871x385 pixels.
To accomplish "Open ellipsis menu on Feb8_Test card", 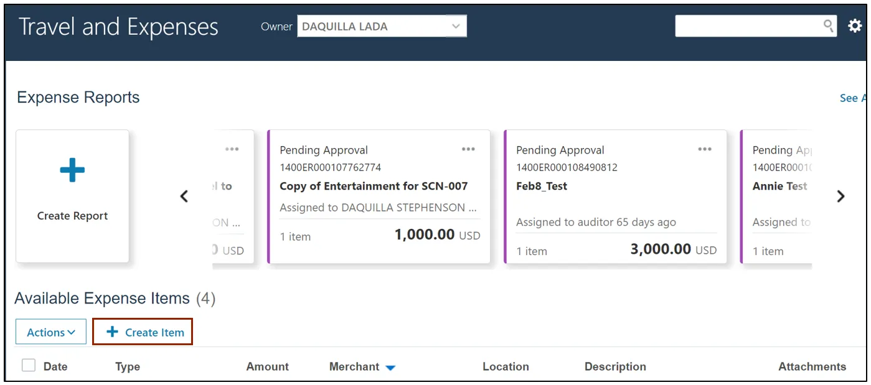I will point(705,149).
